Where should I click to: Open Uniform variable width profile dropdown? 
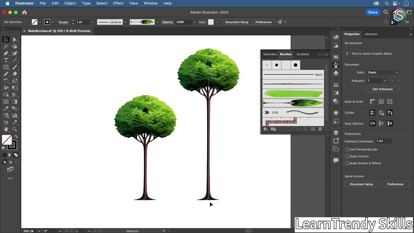point(125,22)
